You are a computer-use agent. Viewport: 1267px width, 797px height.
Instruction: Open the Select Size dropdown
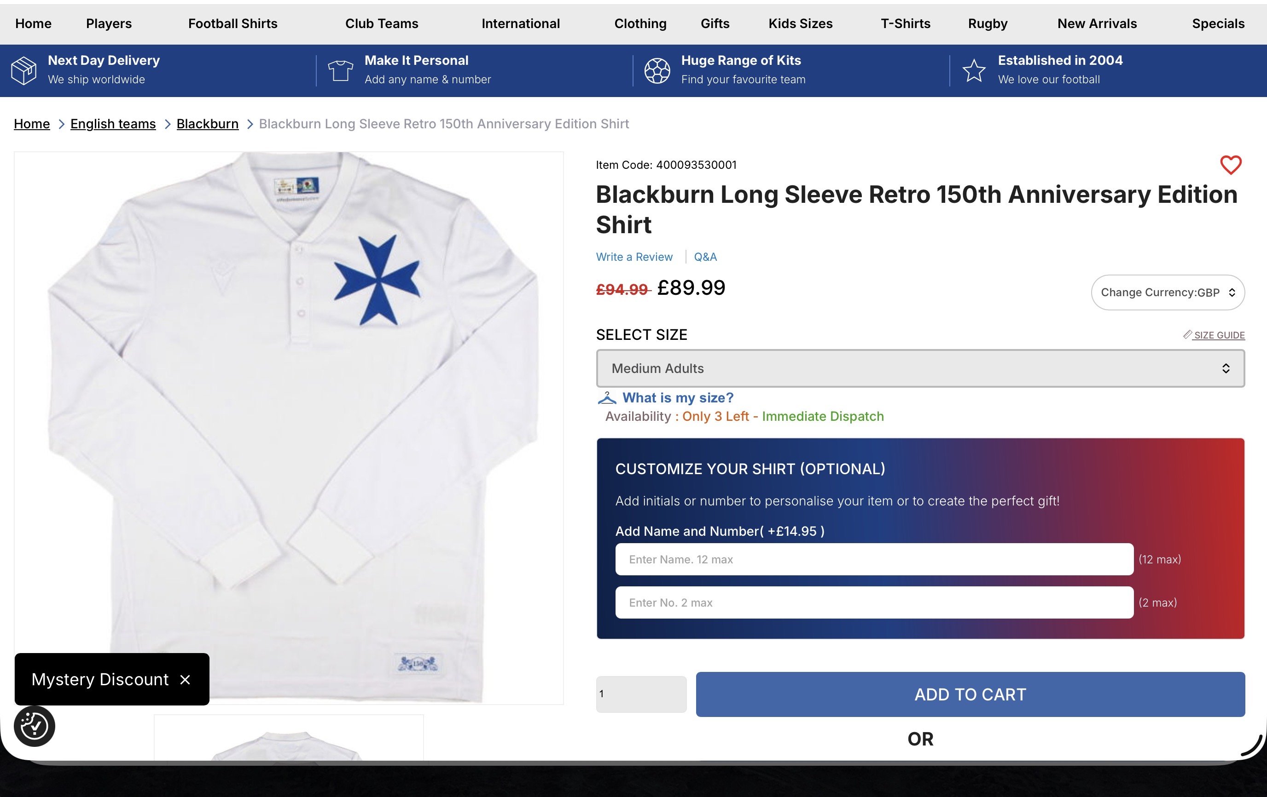pyautogui.click(x=920, y=368)
